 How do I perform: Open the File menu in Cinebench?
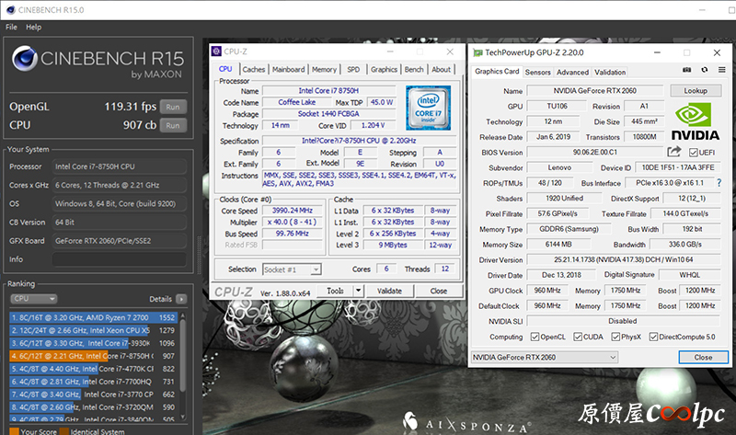11,28
